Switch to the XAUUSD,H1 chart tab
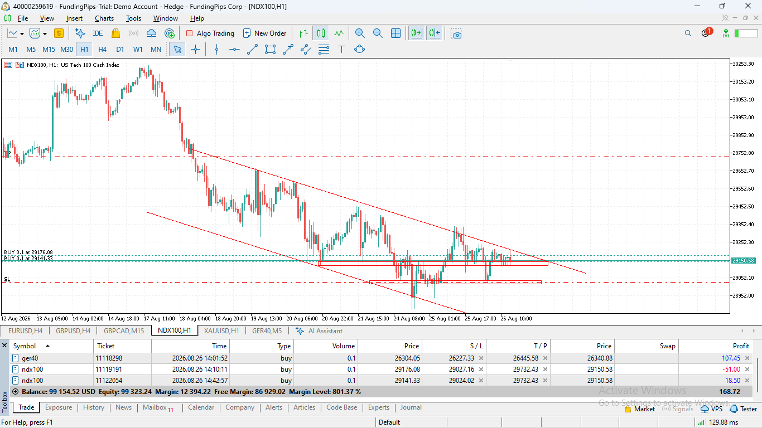This screenshot has height=428, width=762. click(221, 330)
